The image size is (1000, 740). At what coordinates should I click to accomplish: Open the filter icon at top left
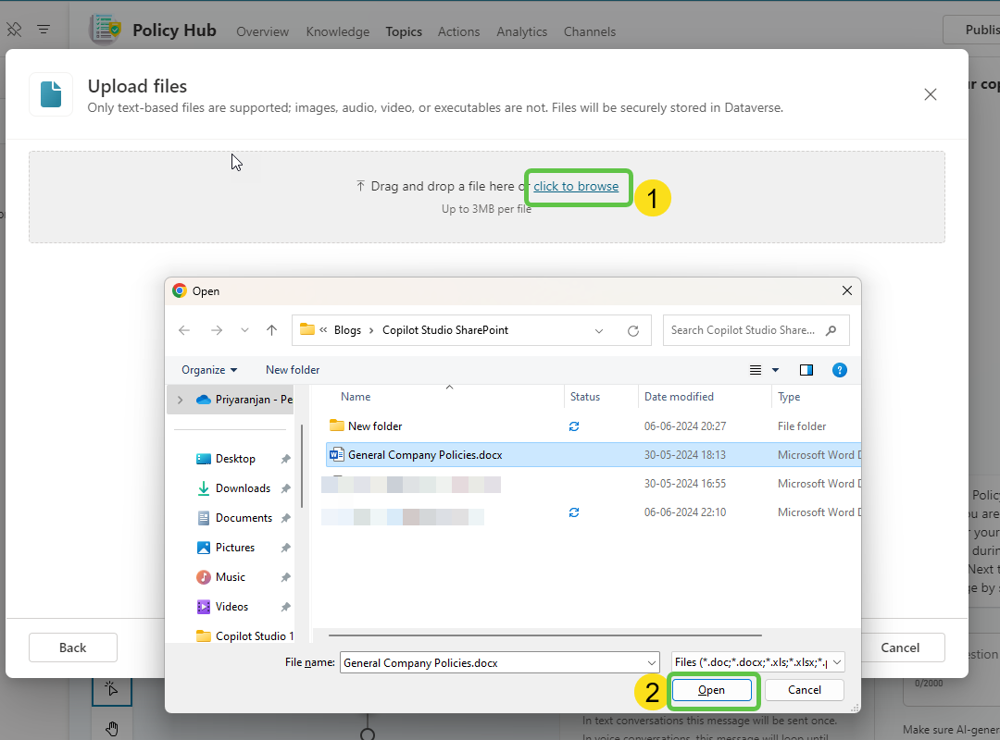43,29
